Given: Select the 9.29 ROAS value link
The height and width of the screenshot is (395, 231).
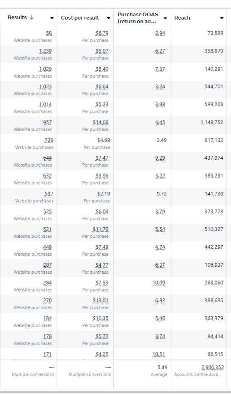Looking at the screenshot, I should click(160, 158).
